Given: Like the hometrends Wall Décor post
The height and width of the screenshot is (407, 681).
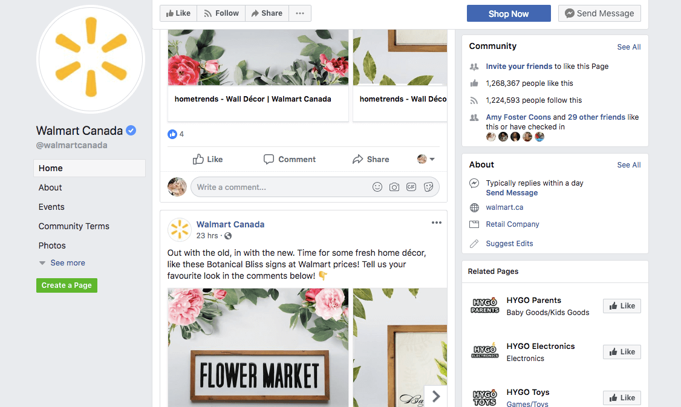Looking at the screenshot, I should tap(207, 160).
